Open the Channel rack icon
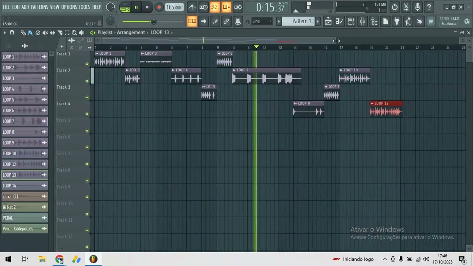 click(x=351, y=21)
